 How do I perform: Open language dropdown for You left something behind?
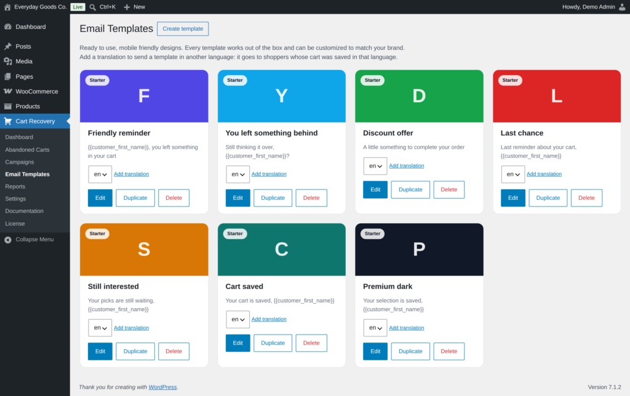click(237, 174)
